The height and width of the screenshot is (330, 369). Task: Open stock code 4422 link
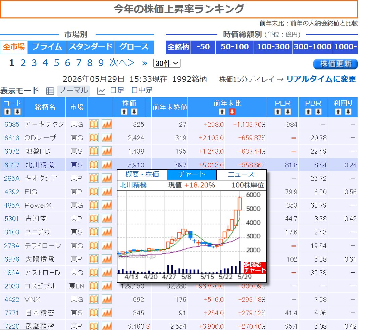point(12,300)
